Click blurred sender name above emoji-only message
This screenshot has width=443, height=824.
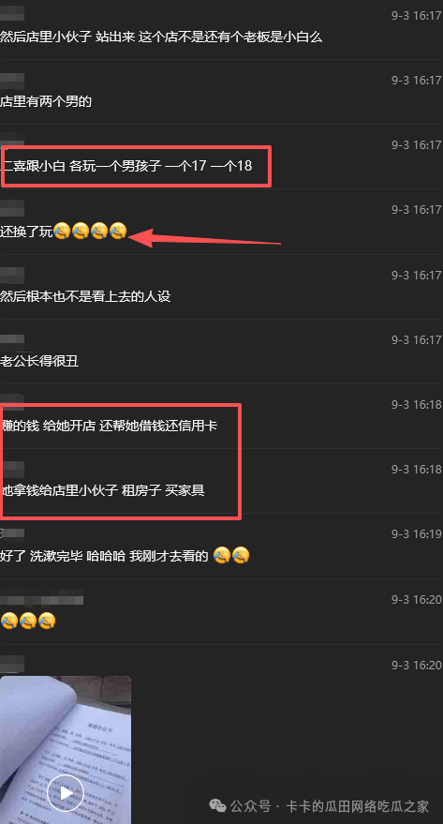coord(42,600)
